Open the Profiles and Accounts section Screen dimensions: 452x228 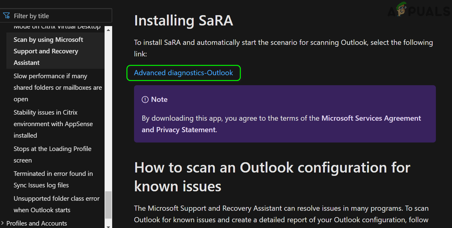[x=36, y=223]
